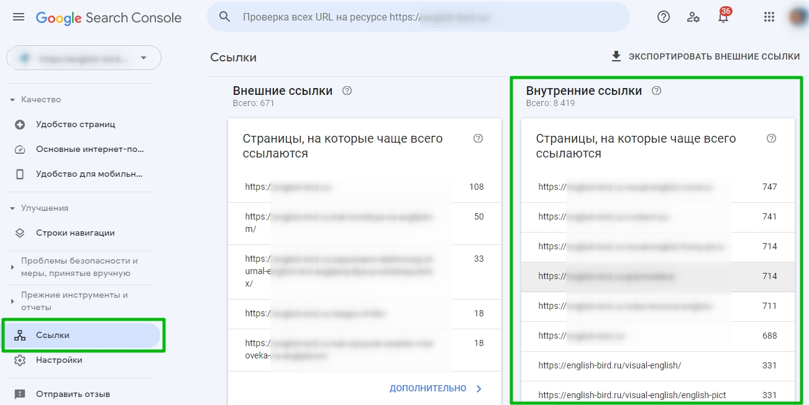Open Настройки in the sidebar
The image size is (809, 405).
[x=59, y=360]
